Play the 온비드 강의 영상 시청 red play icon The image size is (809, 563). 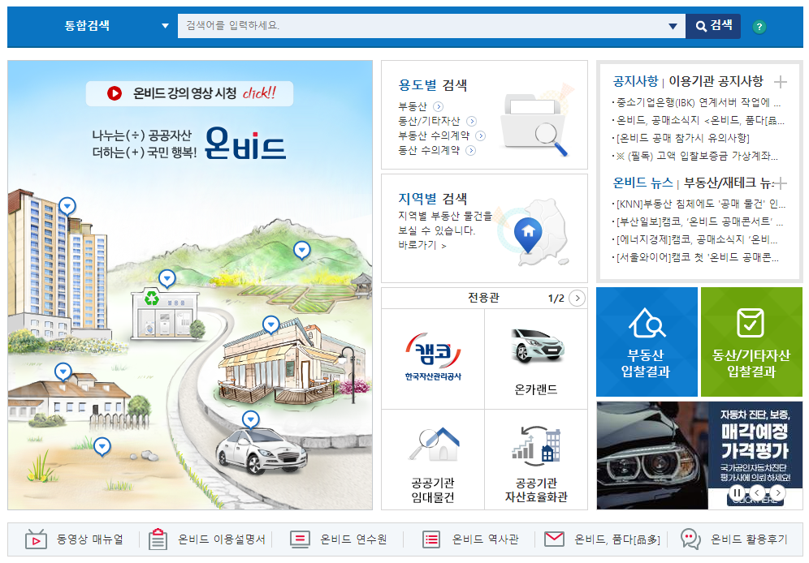click(x=114, y=93)
